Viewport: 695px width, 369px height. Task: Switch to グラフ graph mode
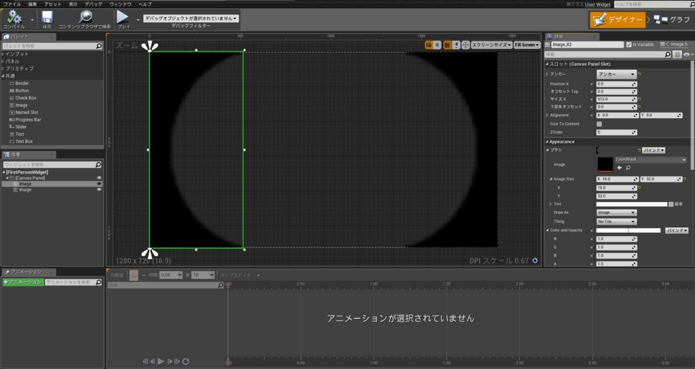(x=672, y=20)
